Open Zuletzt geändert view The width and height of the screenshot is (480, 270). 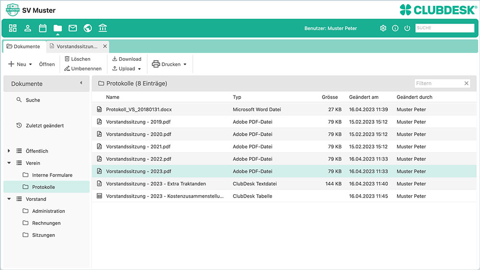45,125
